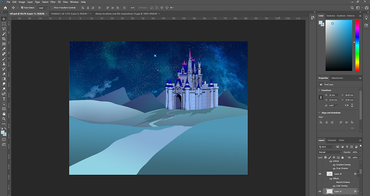
Task: Open the Normal blend mode dropdown
Action: (330, 152)
